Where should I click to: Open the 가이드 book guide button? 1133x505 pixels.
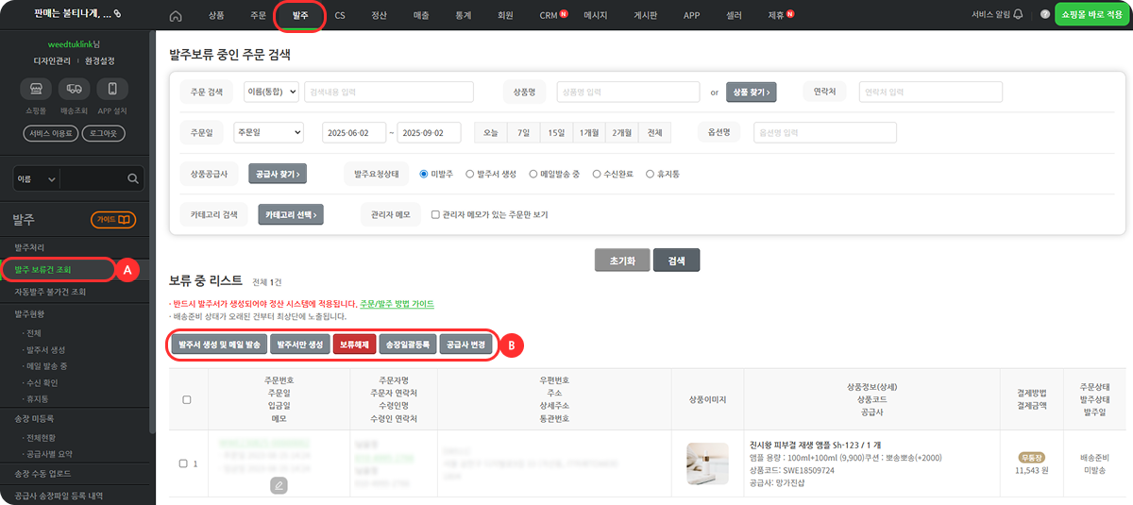pyautogui.click(x=113, y=220)
